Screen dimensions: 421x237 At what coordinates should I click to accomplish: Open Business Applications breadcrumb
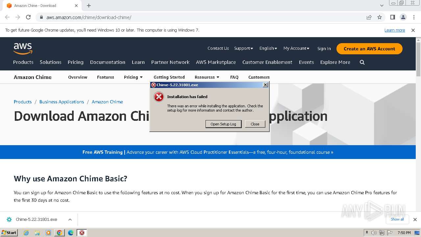point(62,102)
